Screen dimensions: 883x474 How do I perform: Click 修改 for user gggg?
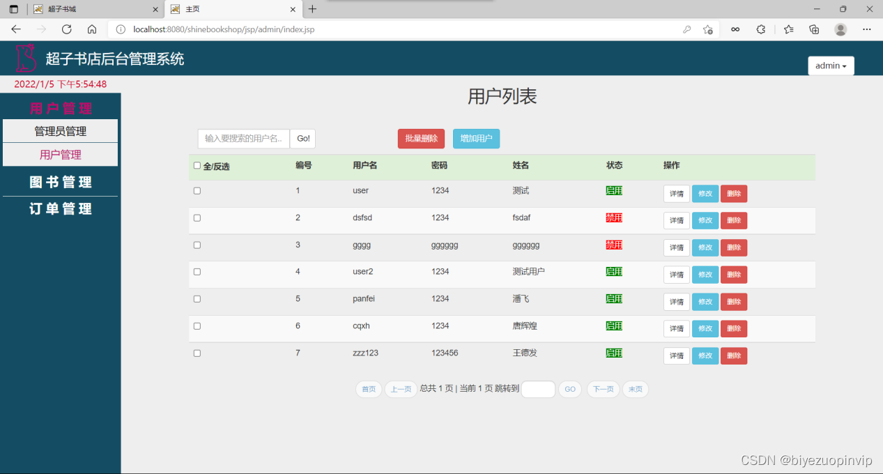click(705, 247)
